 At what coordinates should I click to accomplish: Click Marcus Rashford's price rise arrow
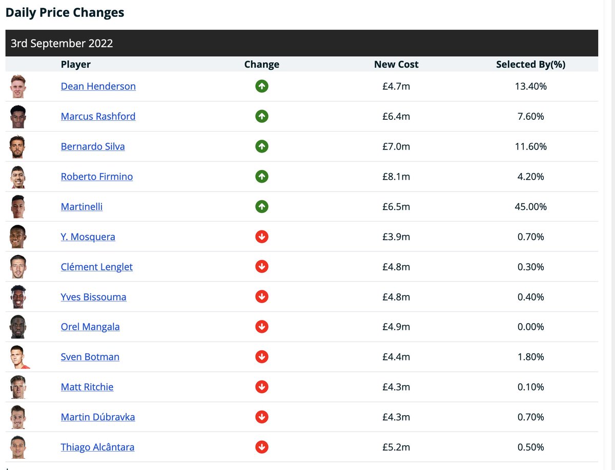(x=262, y=116)
